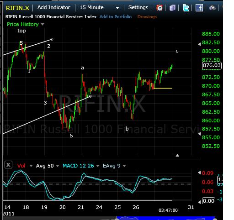
Task: Click the 'c' wave annotation label
Action: [x=177, y=51]
